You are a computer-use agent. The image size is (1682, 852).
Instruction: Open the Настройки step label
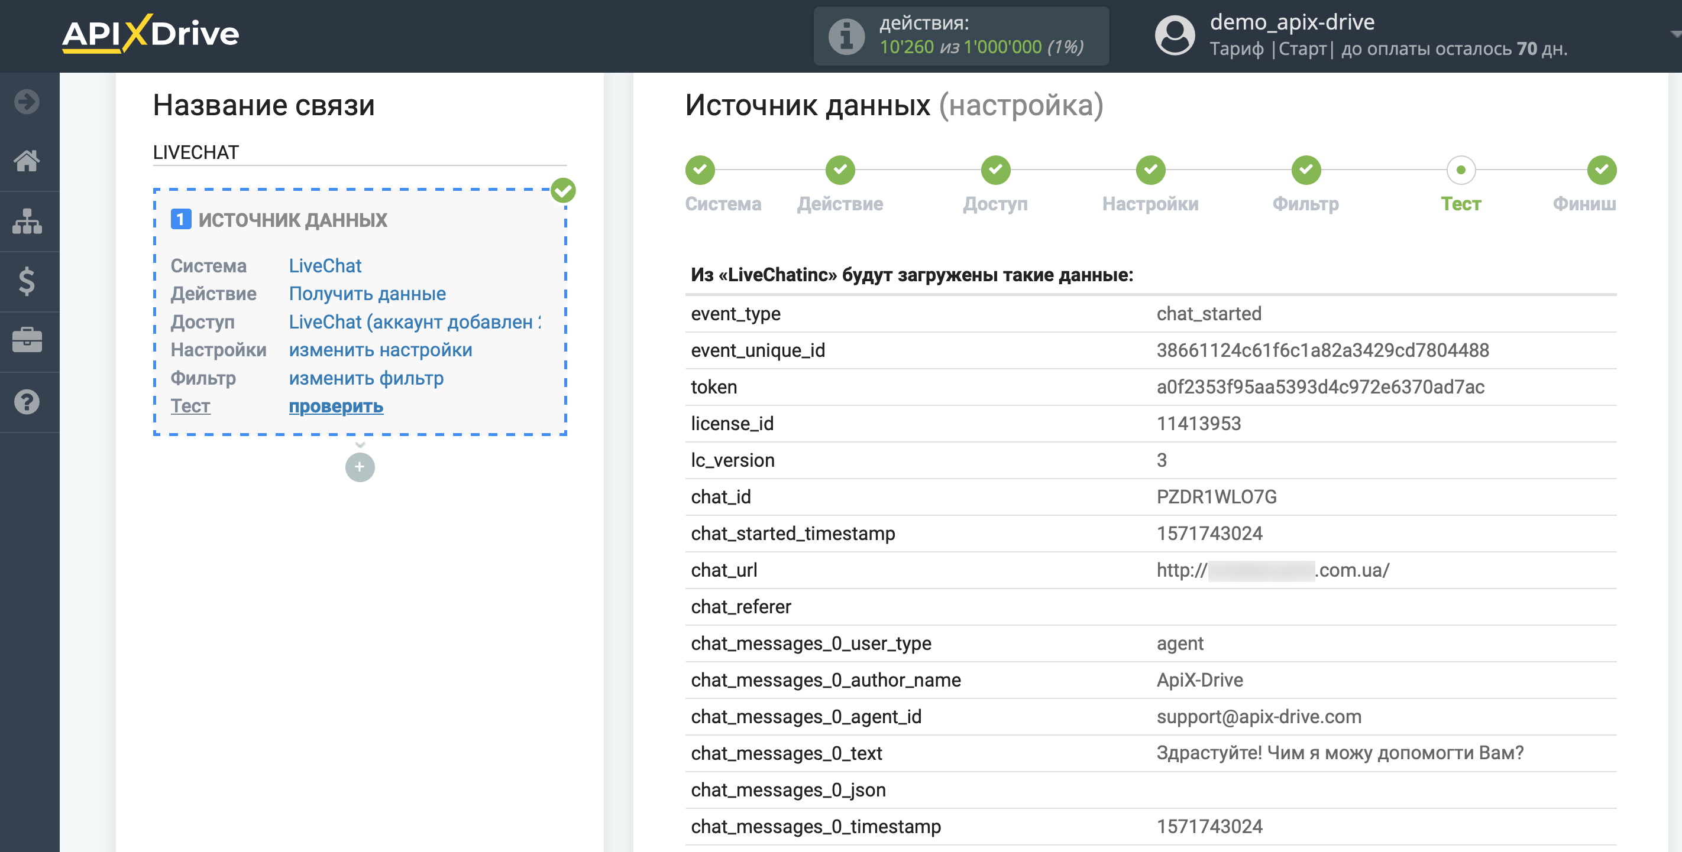[x=1150, y=204]
